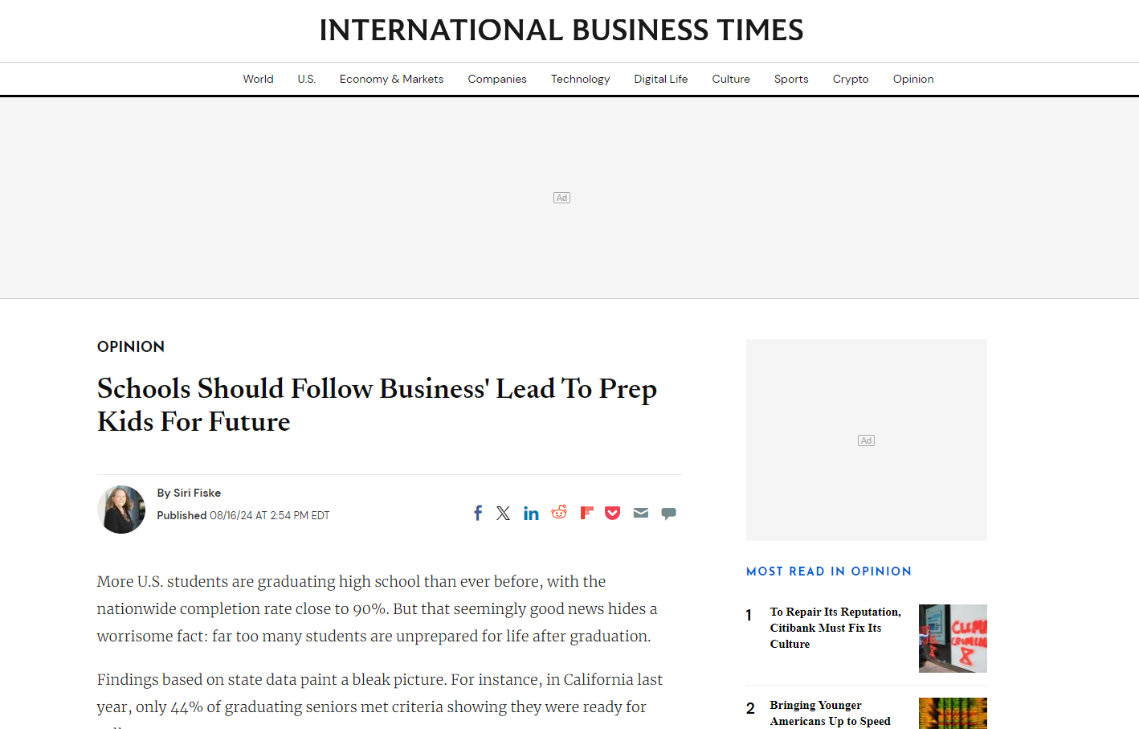Go to the Culture section
This screenshot has height=729, width=1139.
(x=731, y=79)
